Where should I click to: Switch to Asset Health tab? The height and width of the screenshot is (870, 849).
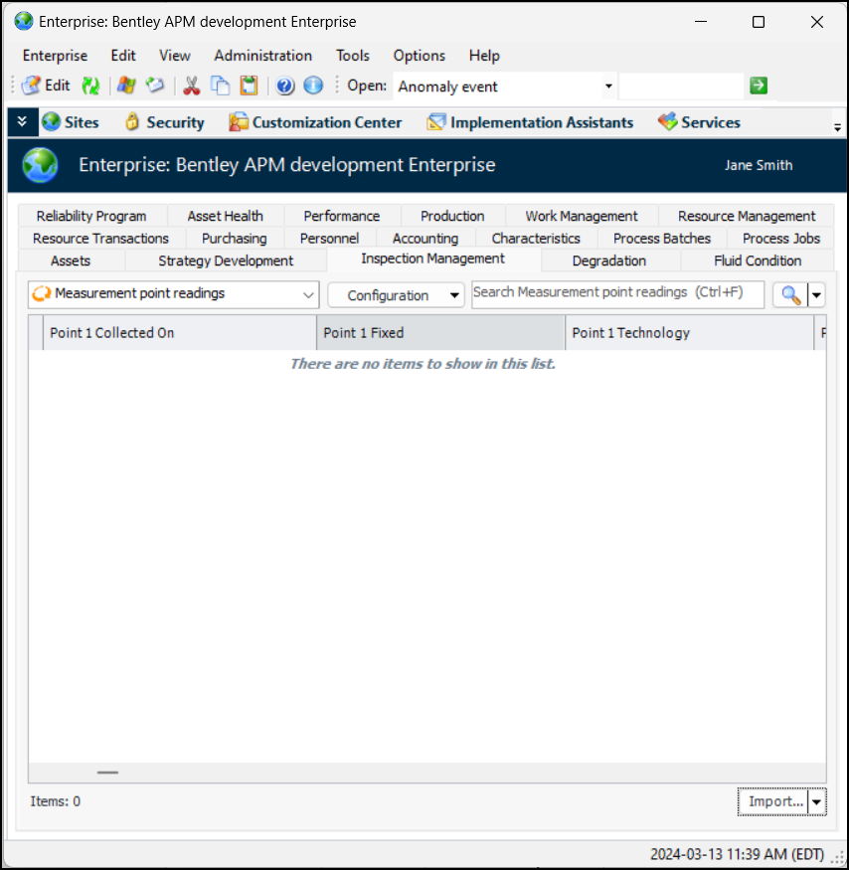[x=226, y=216]
